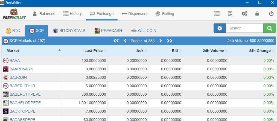Select the PEPECASH markets tab
The image size is (277, 121).
click(108, 31)
